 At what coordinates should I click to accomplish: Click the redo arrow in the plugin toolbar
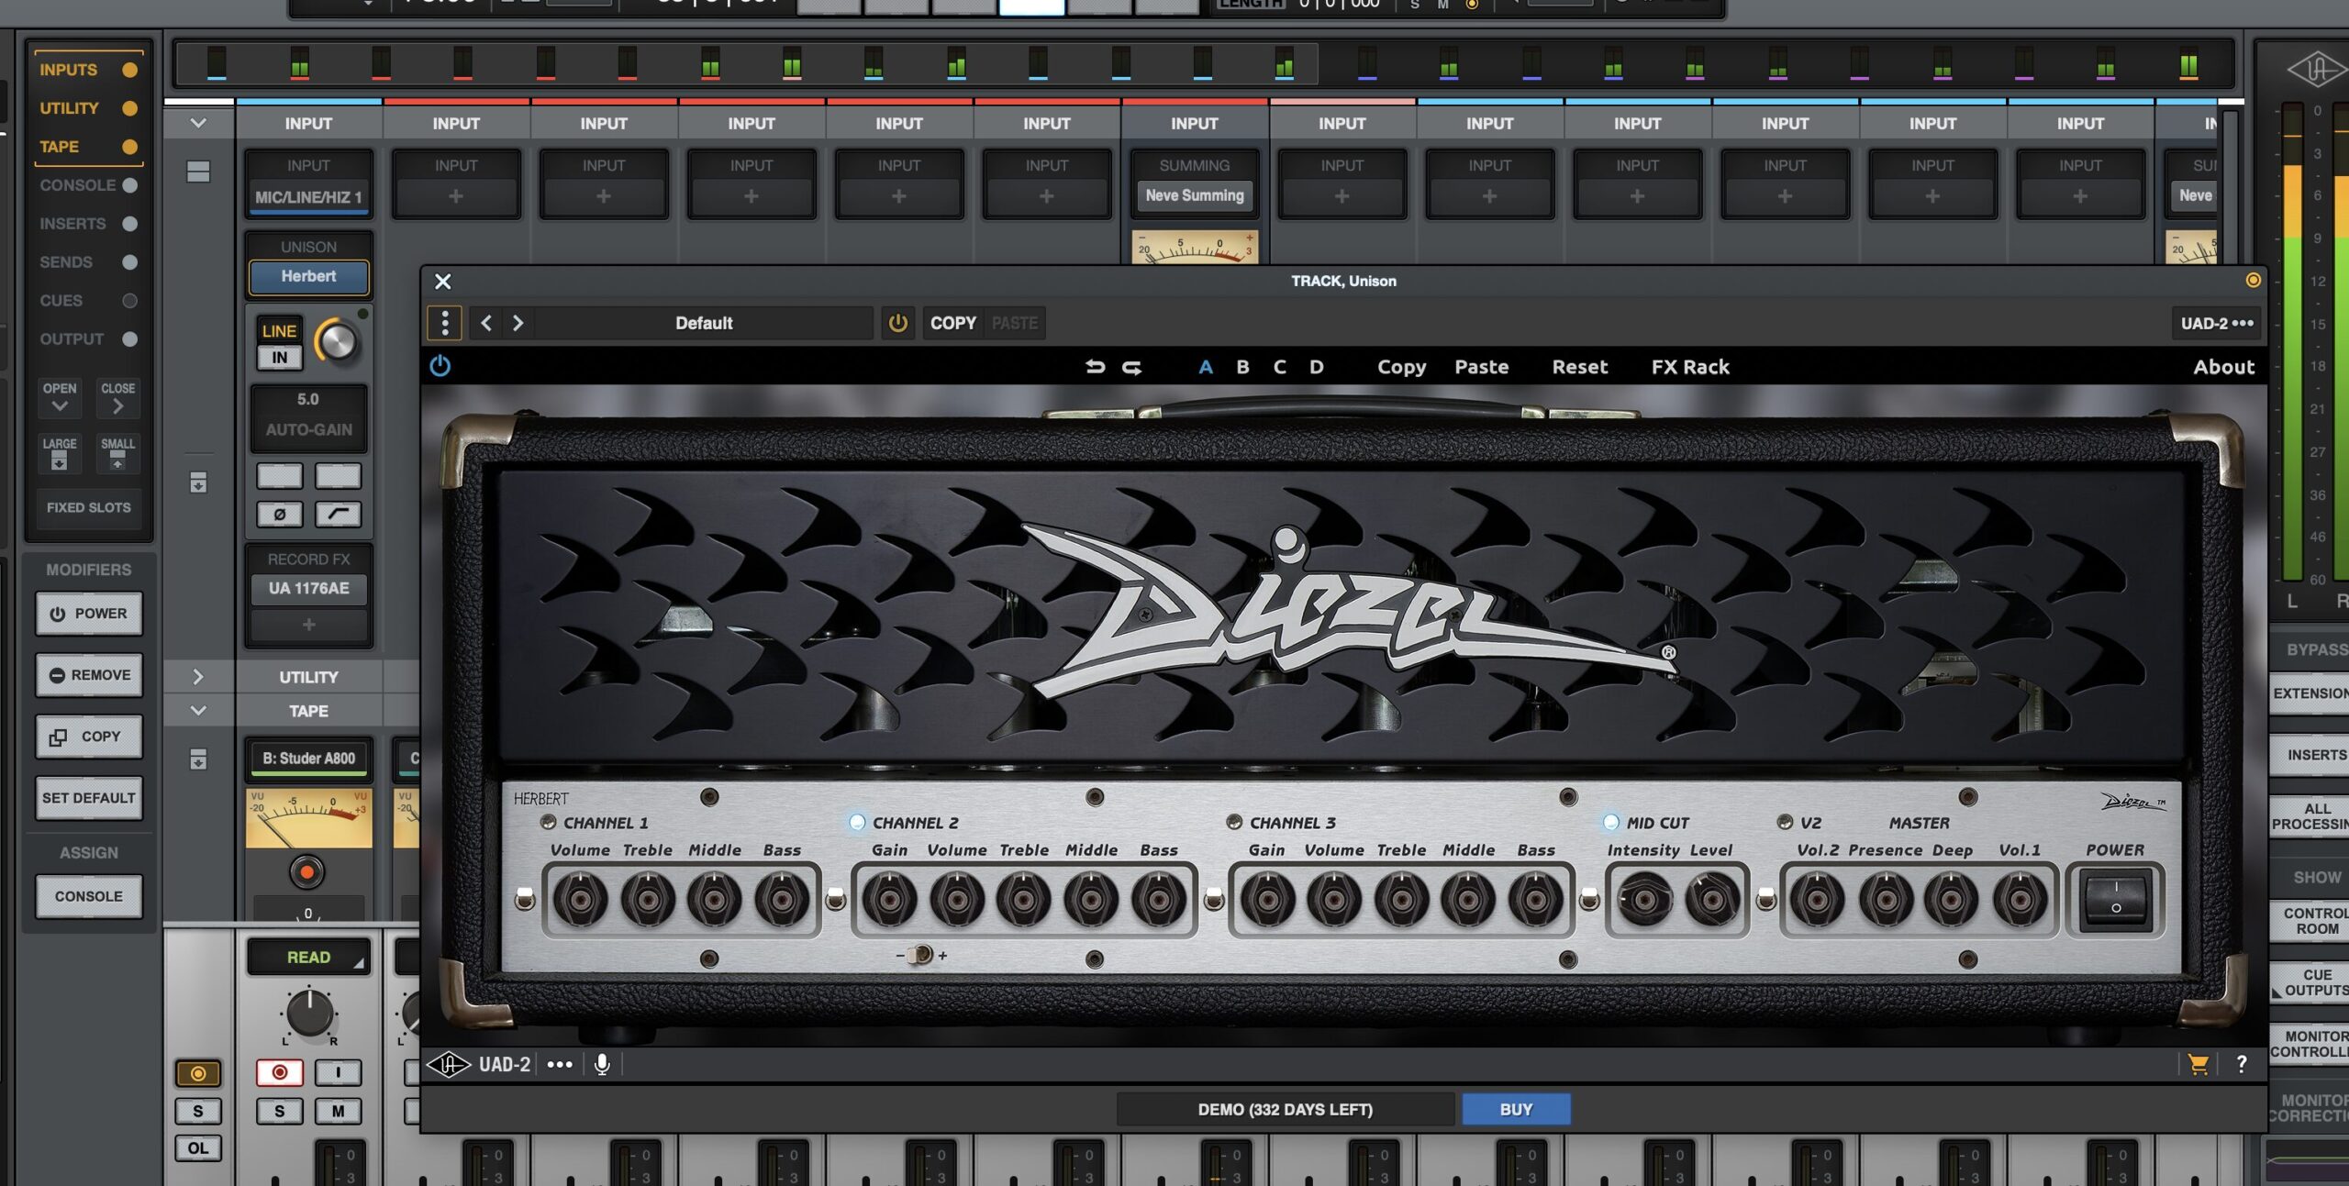coord(1132,367)
